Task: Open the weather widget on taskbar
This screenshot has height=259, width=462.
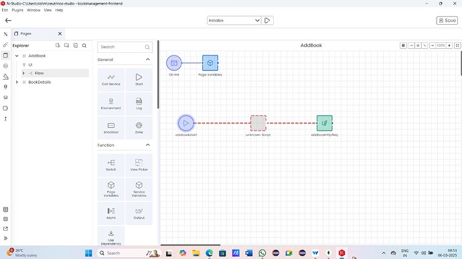Action: [x=22, y=252]
